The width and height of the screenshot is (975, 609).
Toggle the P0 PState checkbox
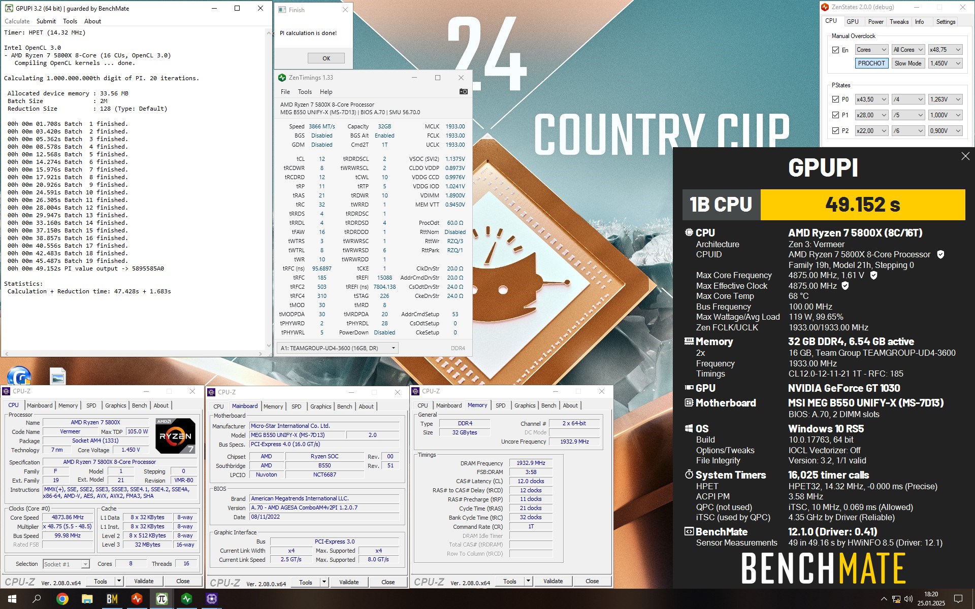coord(835,99)
